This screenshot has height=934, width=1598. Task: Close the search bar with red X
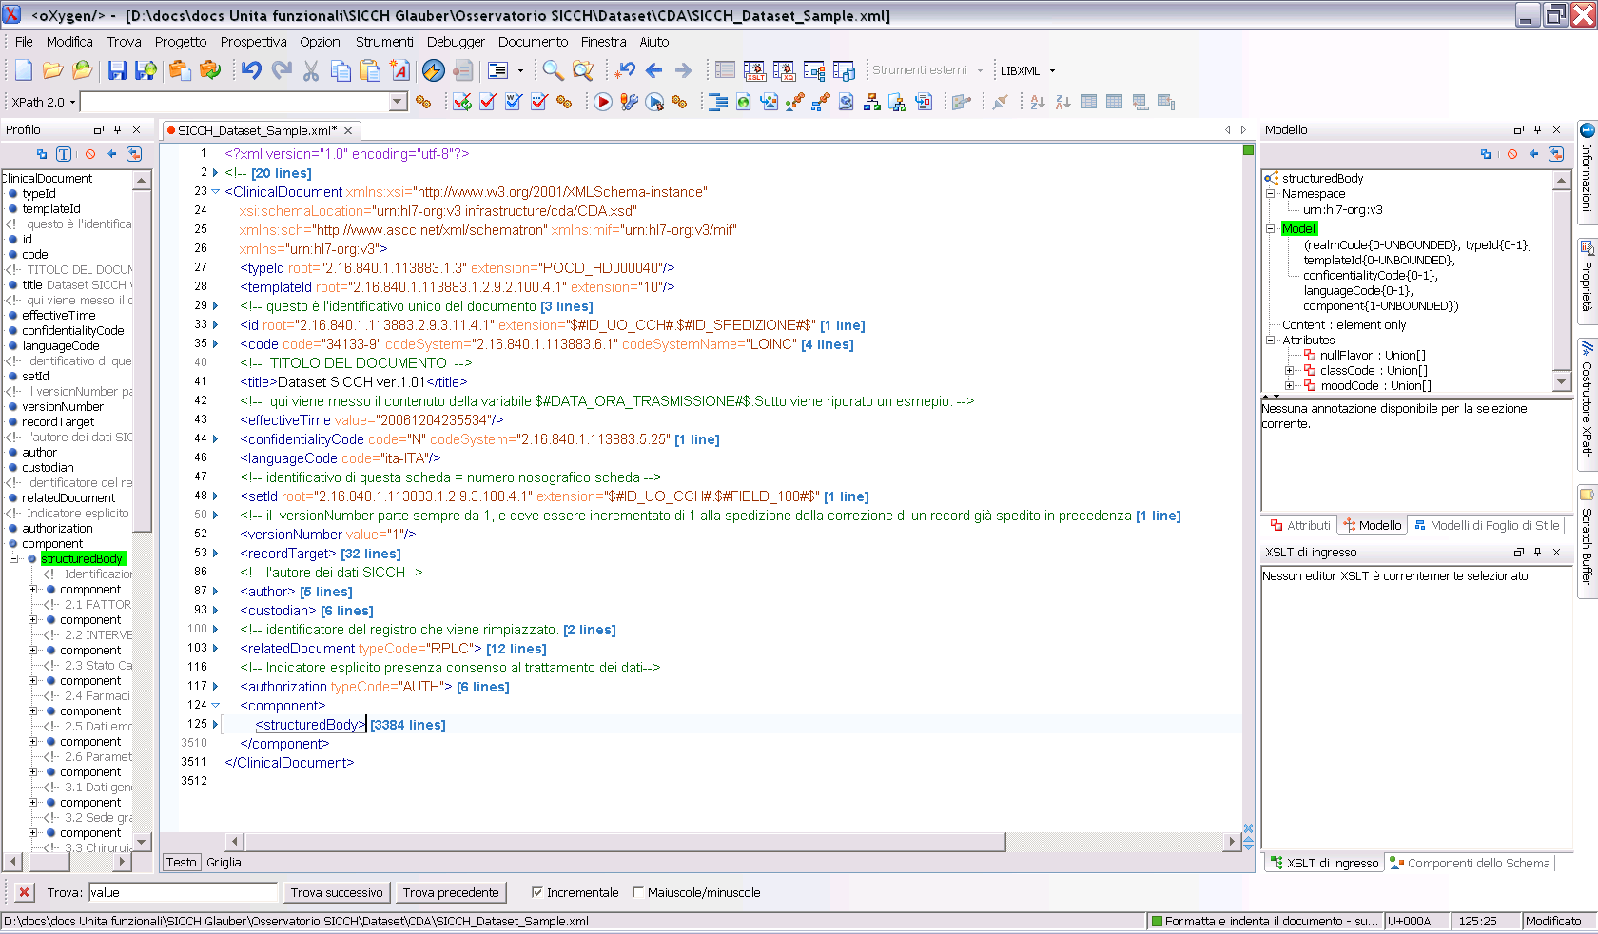[24, 892]
